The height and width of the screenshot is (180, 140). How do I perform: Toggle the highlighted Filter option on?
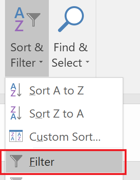[x=64, y=161]
